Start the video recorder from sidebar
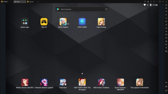The image size is (168, 94). (166, 35)
